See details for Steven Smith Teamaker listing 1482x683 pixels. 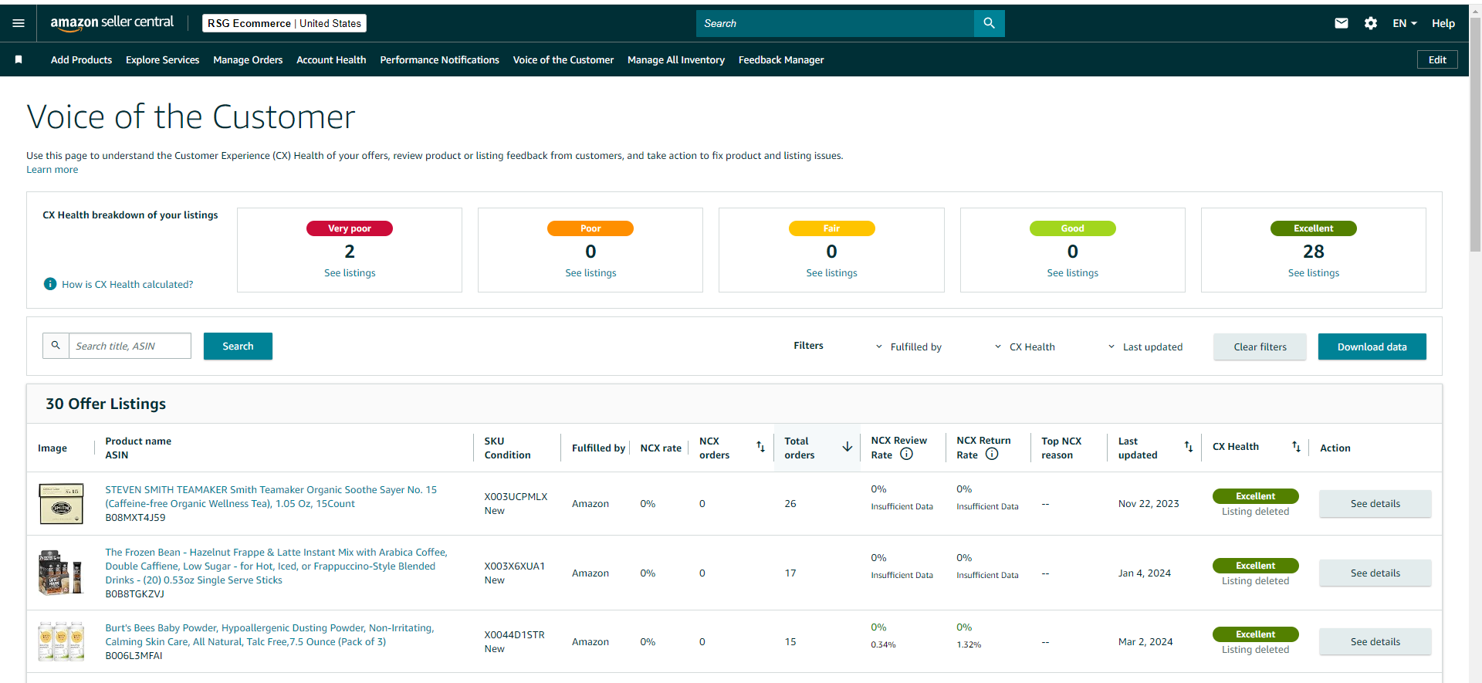(x=1375, y=504)
